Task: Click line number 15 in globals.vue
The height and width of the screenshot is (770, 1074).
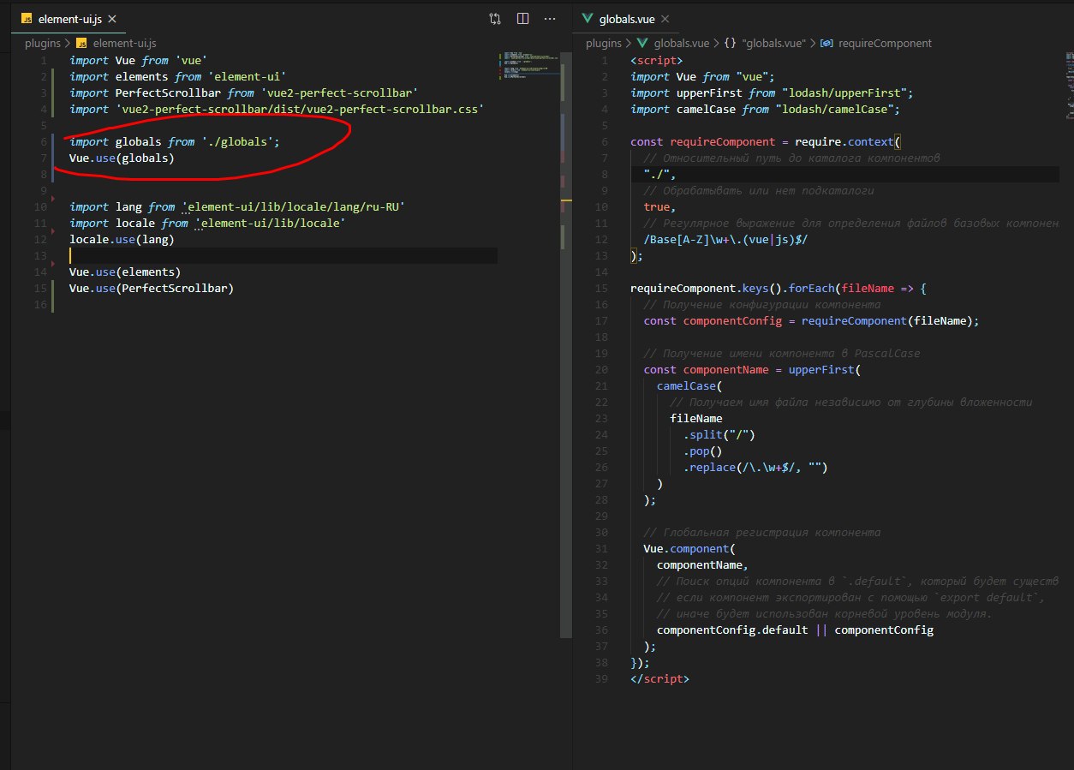Action: [x=601, y=288]
